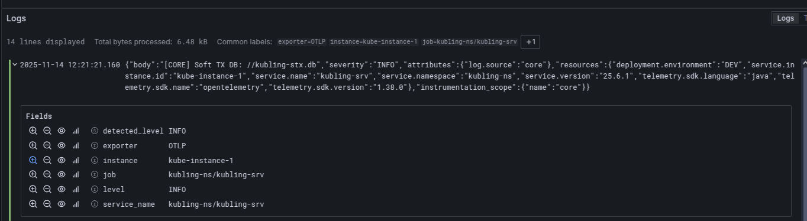Filter for value on instance row
This screenshot has height=221, width=807.
pos(33,160)
